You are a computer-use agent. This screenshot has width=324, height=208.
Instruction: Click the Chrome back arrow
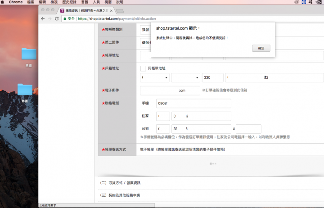tap(43, 19)
